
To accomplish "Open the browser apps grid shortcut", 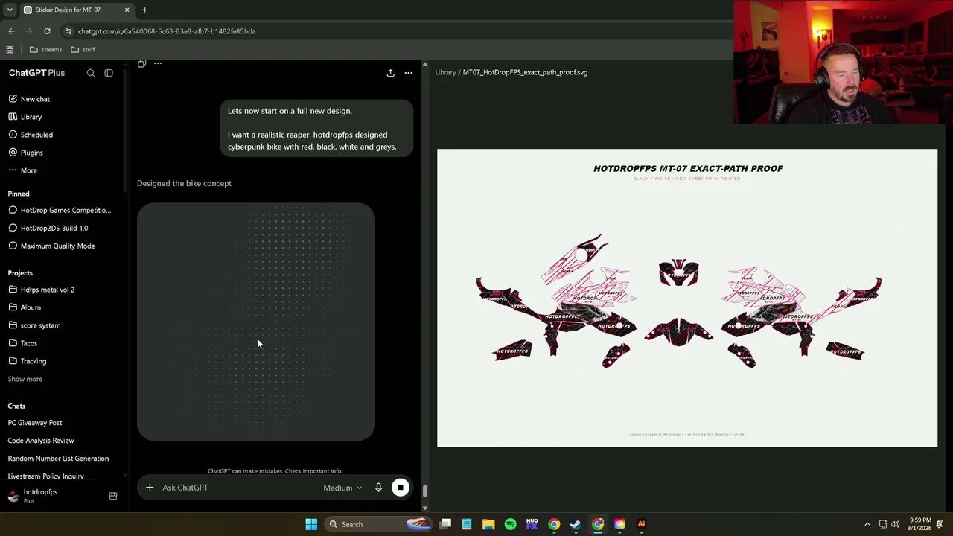I will (10, 50).
